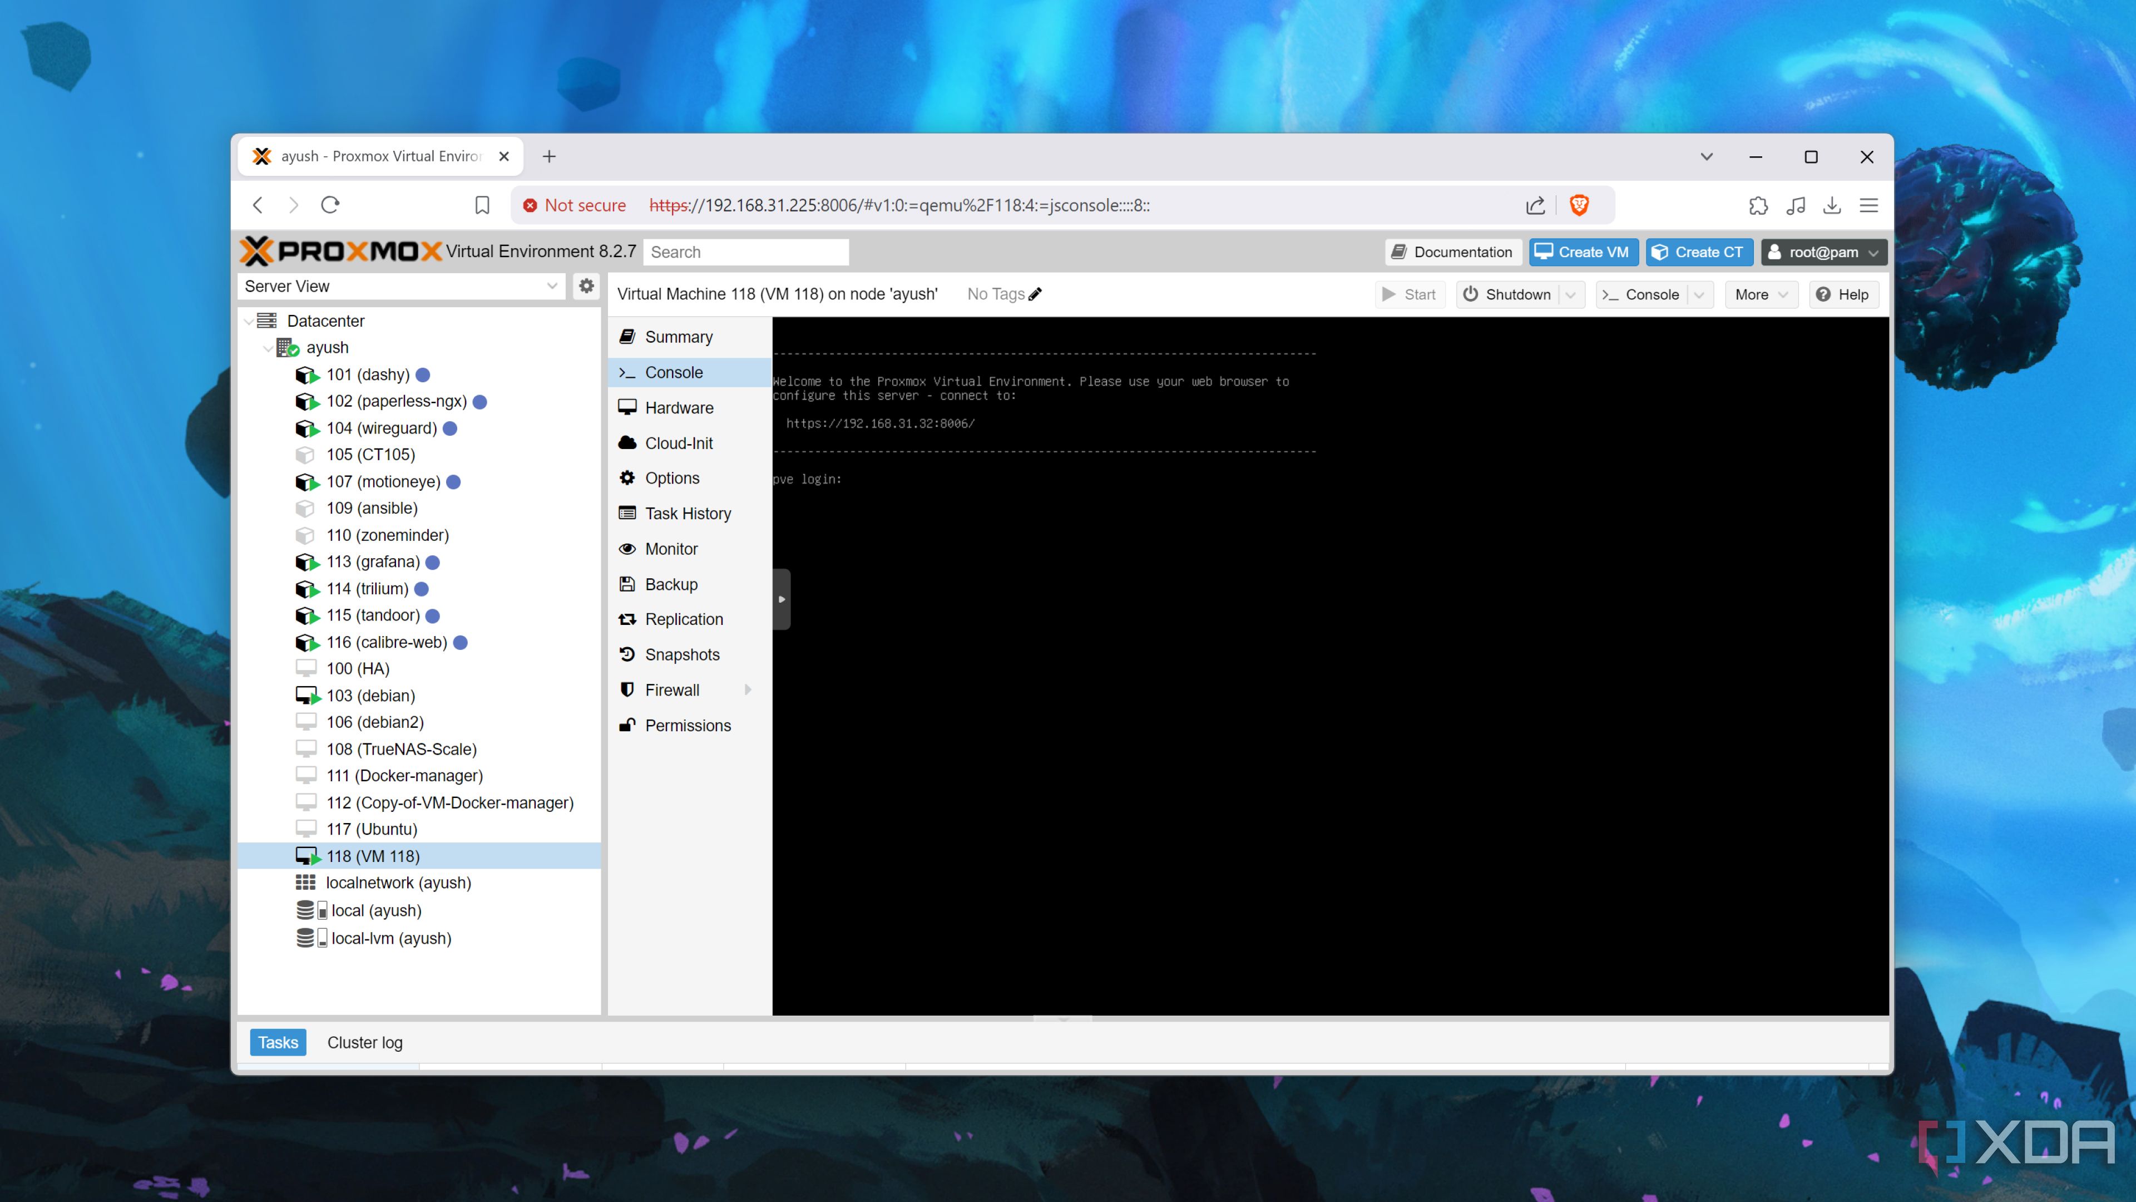Select 108 (TrueNAS-Scale) in the tree
This screenshot has height=1202, width=2136.
[x=401, y=748]
